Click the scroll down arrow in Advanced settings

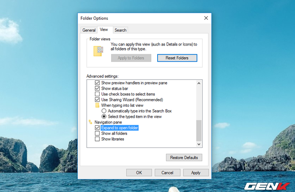coord(199,144)
